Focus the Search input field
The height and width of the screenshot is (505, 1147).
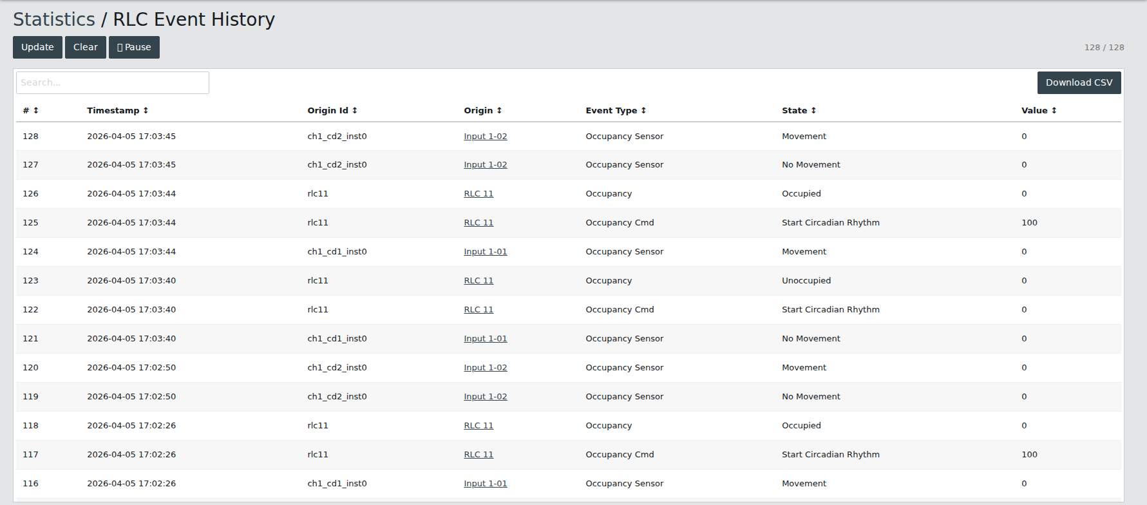pyautogui.click(x=113, y=82)
